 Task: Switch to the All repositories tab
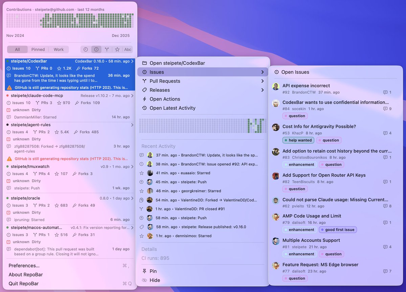pos(17,49)
